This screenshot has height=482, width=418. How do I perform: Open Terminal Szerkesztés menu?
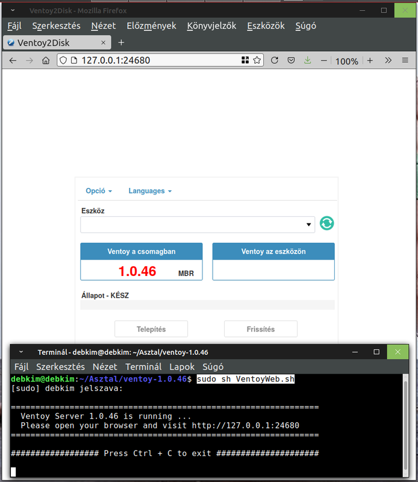pyautogui.click(x=61, y=367)
